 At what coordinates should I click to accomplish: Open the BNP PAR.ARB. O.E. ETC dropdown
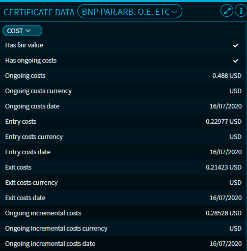coord(130,11)
